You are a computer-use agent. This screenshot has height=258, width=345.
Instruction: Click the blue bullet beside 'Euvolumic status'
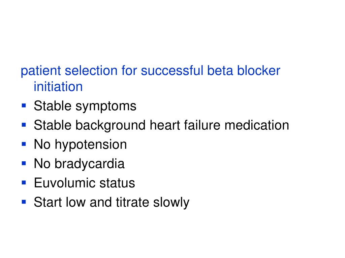click(x=24, y=182)
